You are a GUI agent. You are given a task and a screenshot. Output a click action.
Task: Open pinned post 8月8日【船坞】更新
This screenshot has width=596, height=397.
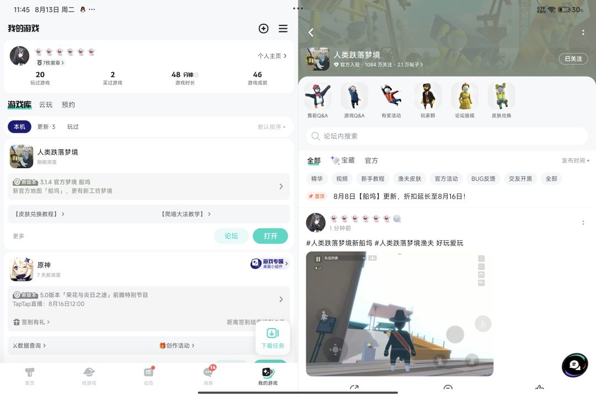point(399,196)
